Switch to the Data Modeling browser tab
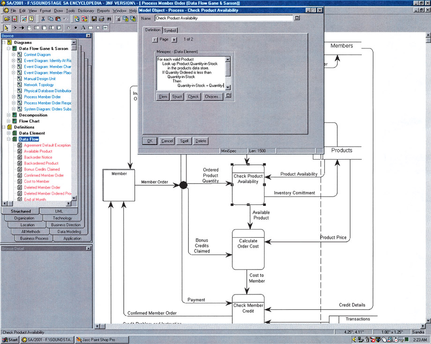The width and height of the screenshot is (431, 344). (x=69, y=231)
